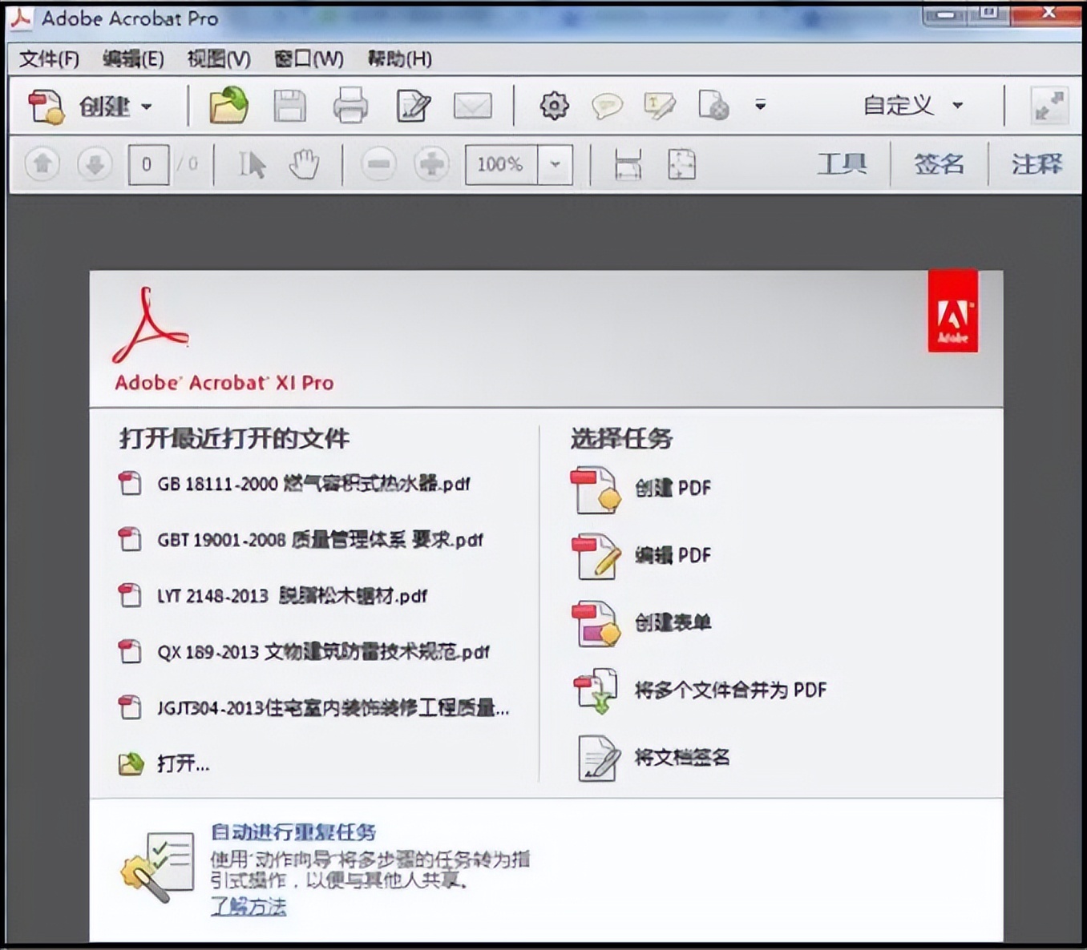Click the Save document icon
This screenshot has height=950, width=1087.
pos(289,105)
